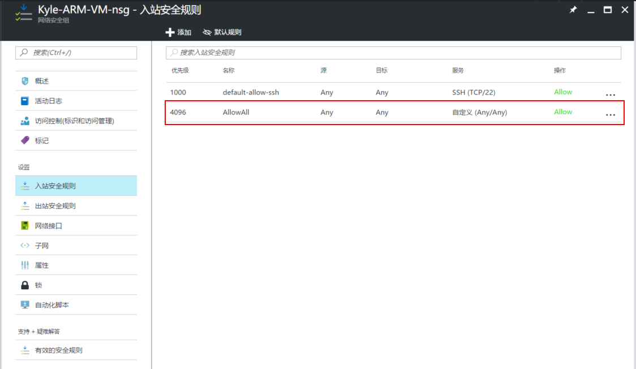Click the green 网络接口 icon

point(25,226)
